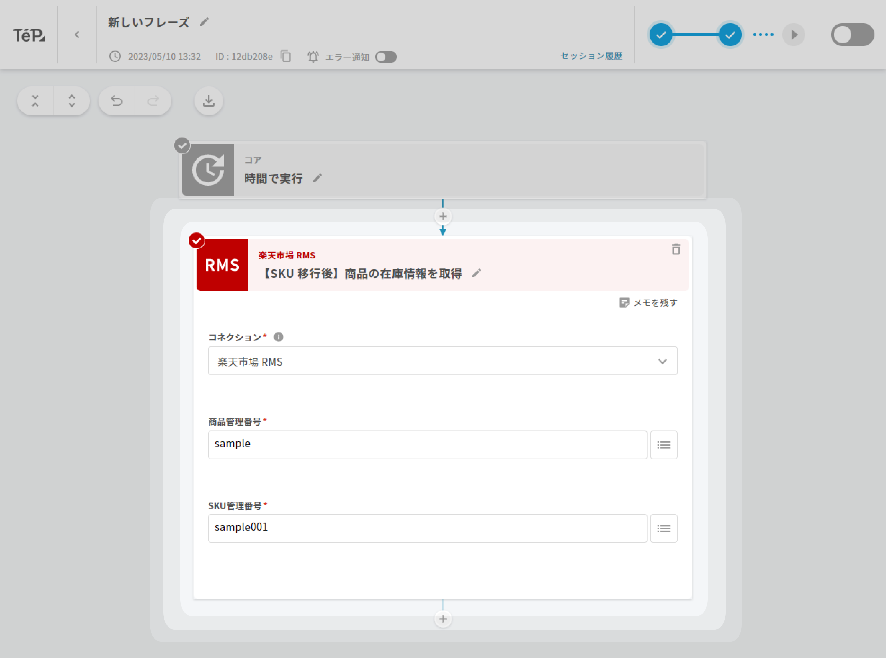Click the expand all steps icon

(x=72, y=101)
